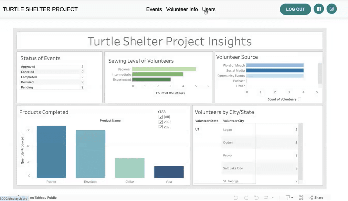The image size is (348, 201).
Task: Open the Facebook page icon
Action: click(319, 9)
